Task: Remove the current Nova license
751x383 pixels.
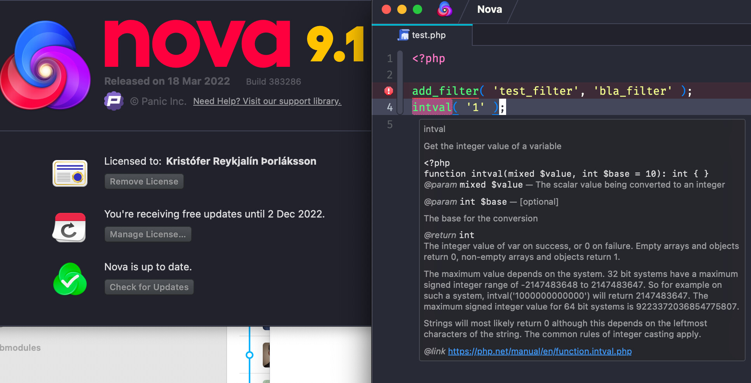Action: pos(144,181)
